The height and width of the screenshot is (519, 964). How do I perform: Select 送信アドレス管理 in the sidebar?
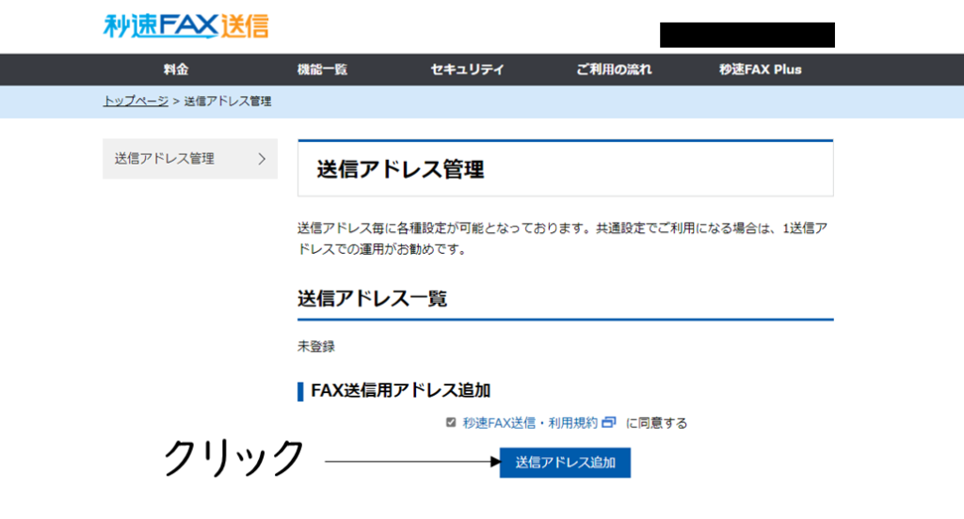tap(190, 159)
